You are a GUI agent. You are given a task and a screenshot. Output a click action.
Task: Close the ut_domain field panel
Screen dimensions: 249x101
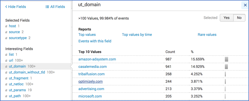point(245,5)
